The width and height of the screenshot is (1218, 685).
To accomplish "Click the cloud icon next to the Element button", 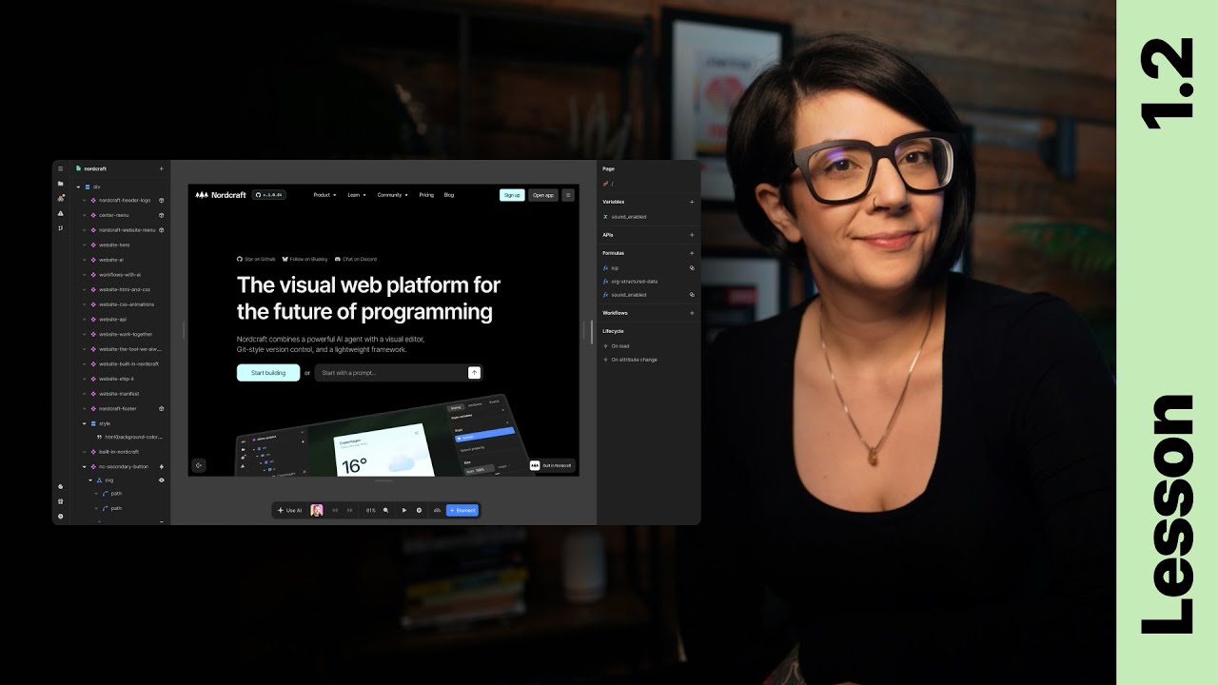I will 438,510.
